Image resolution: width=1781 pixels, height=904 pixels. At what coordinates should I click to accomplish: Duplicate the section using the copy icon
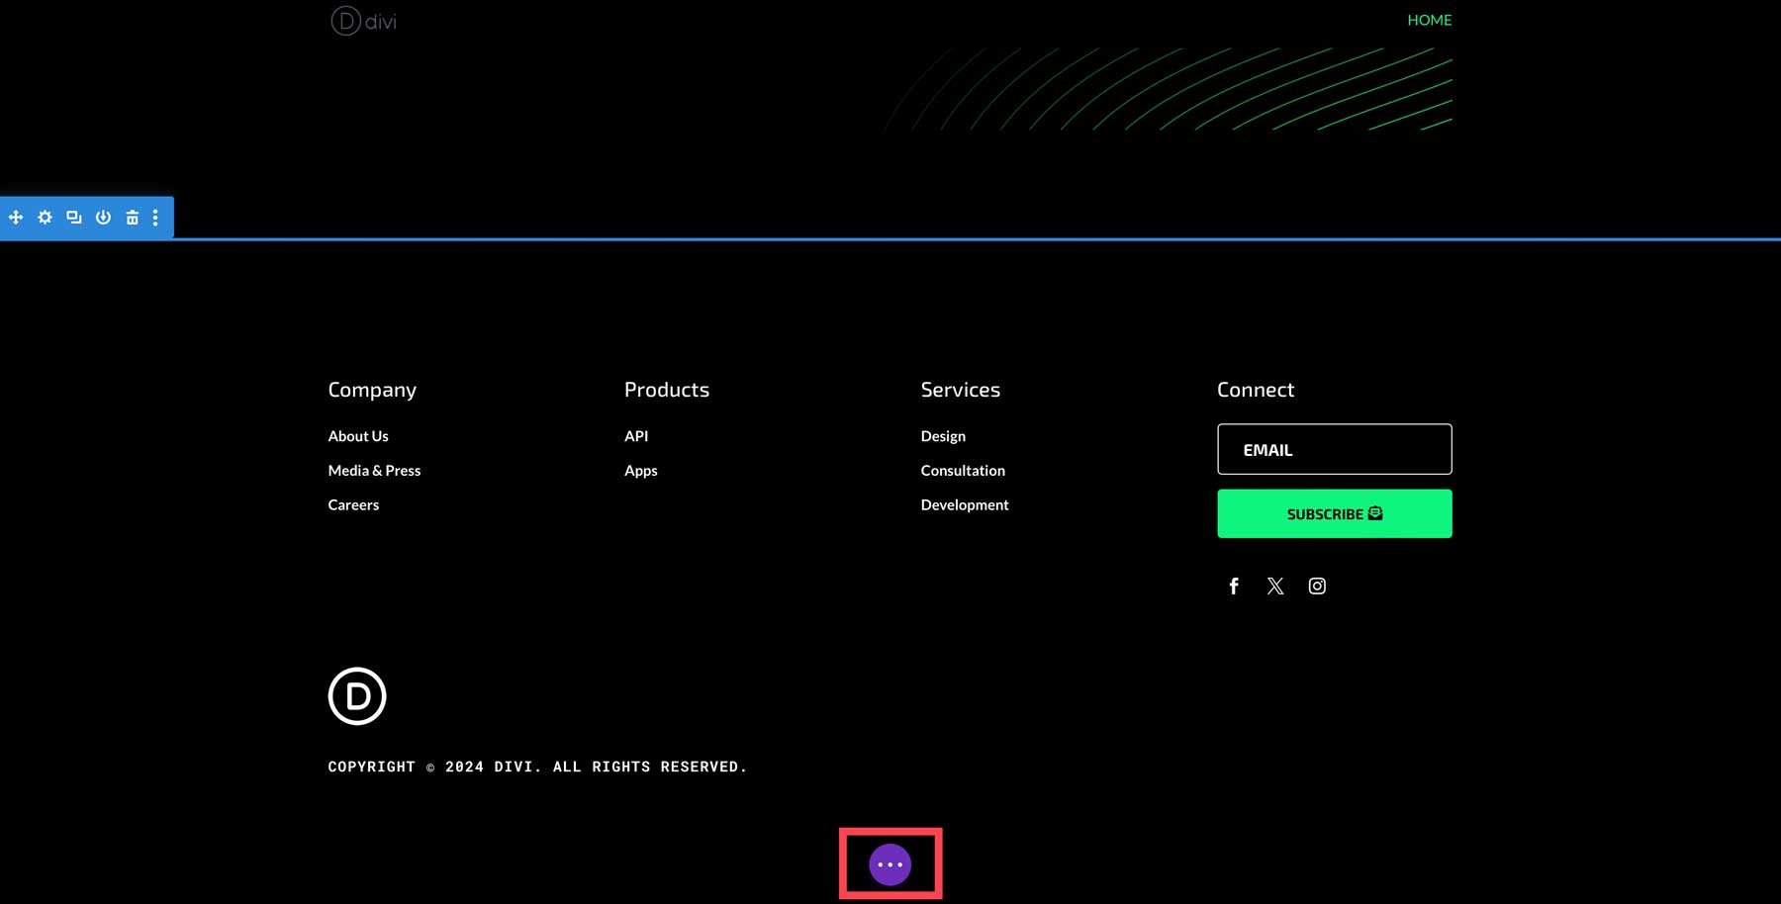point(74,217)
